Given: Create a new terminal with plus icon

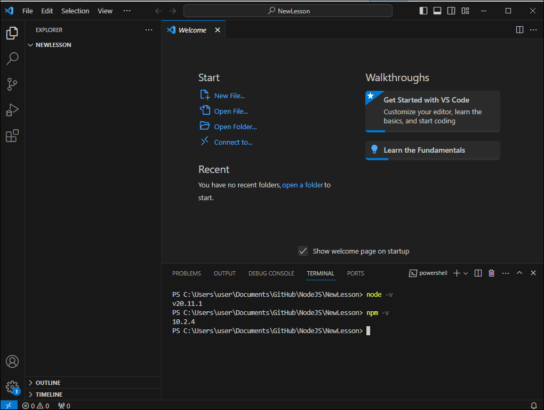Looking at the screenshot, I should [x=457, y=273].
